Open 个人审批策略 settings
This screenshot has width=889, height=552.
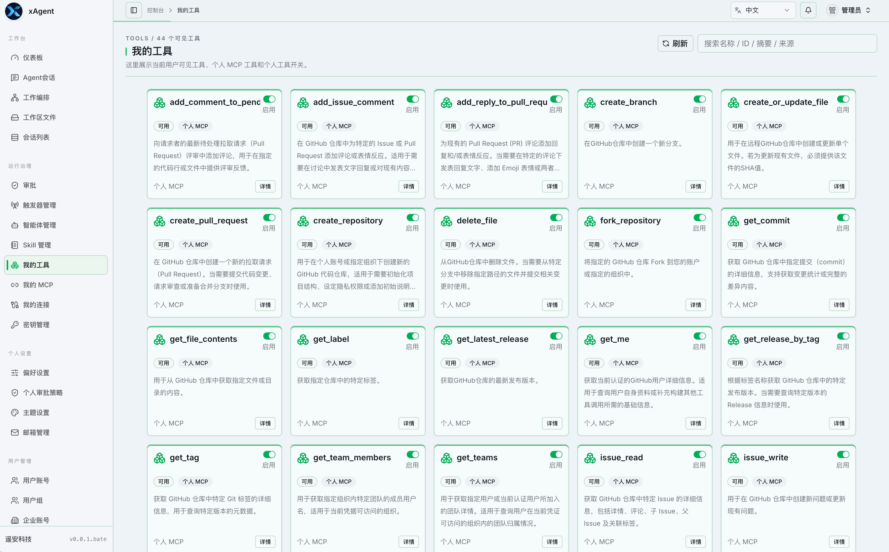click(56, 393)
